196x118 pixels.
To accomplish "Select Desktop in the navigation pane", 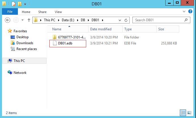I will 22,37.
